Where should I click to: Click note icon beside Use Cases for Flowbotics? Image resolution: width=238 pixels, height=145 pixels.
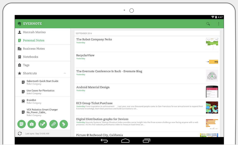tap(23, 92)
